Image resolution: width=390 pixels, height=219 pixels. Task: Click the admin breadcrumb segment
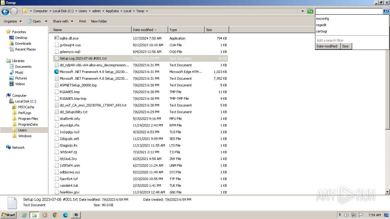pyautogui.click(x=96, y=11)
